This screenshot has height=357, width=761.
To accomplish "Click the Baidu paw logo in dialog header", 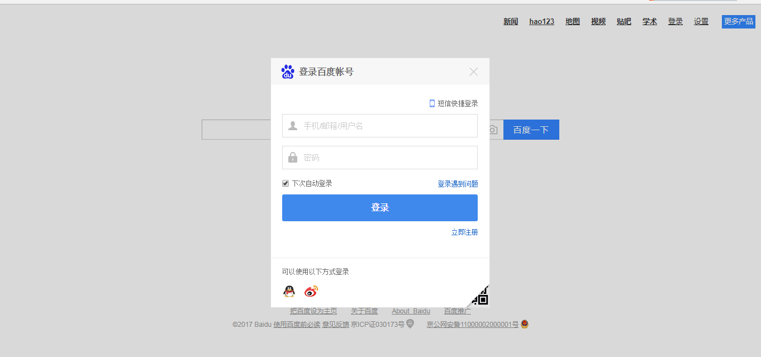I will (x=288, y=72).
